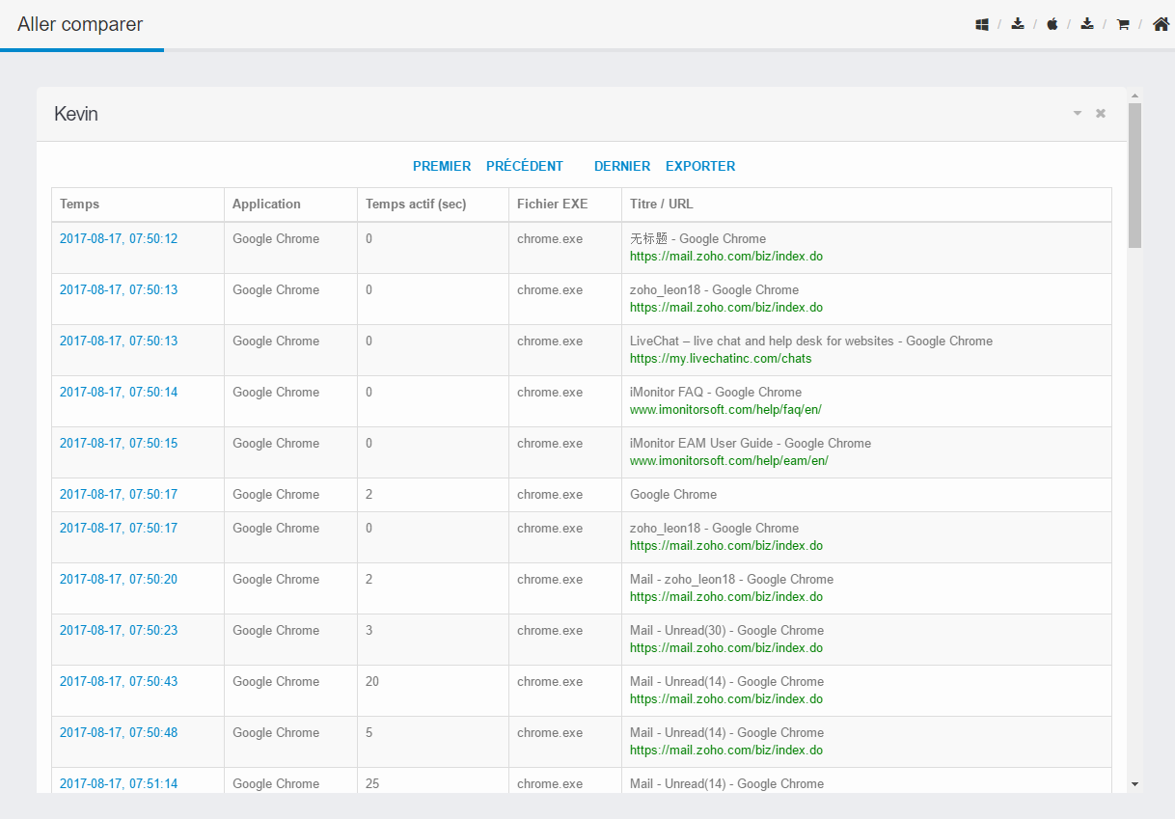Jump to DERNIER page of records
This screenshot has height=819, width=1175.
pyautogui.click(x=622, y=166)
